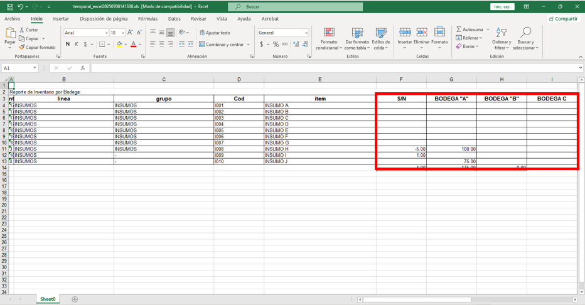Click the Save icon in the title bar
The height and width of the screenshot is (305, 585).
9,7
